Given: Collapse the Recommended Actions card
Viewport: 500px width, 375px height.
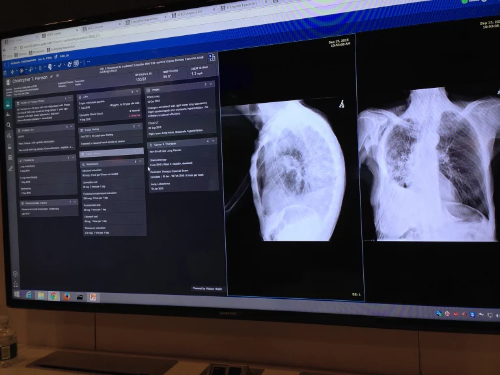Looking at the screenshot, I should coord(75,202).
